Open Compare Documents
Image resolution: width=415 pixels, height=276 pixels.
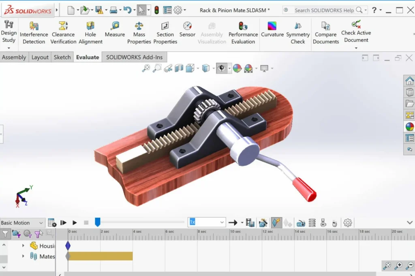tap(326, 33)
